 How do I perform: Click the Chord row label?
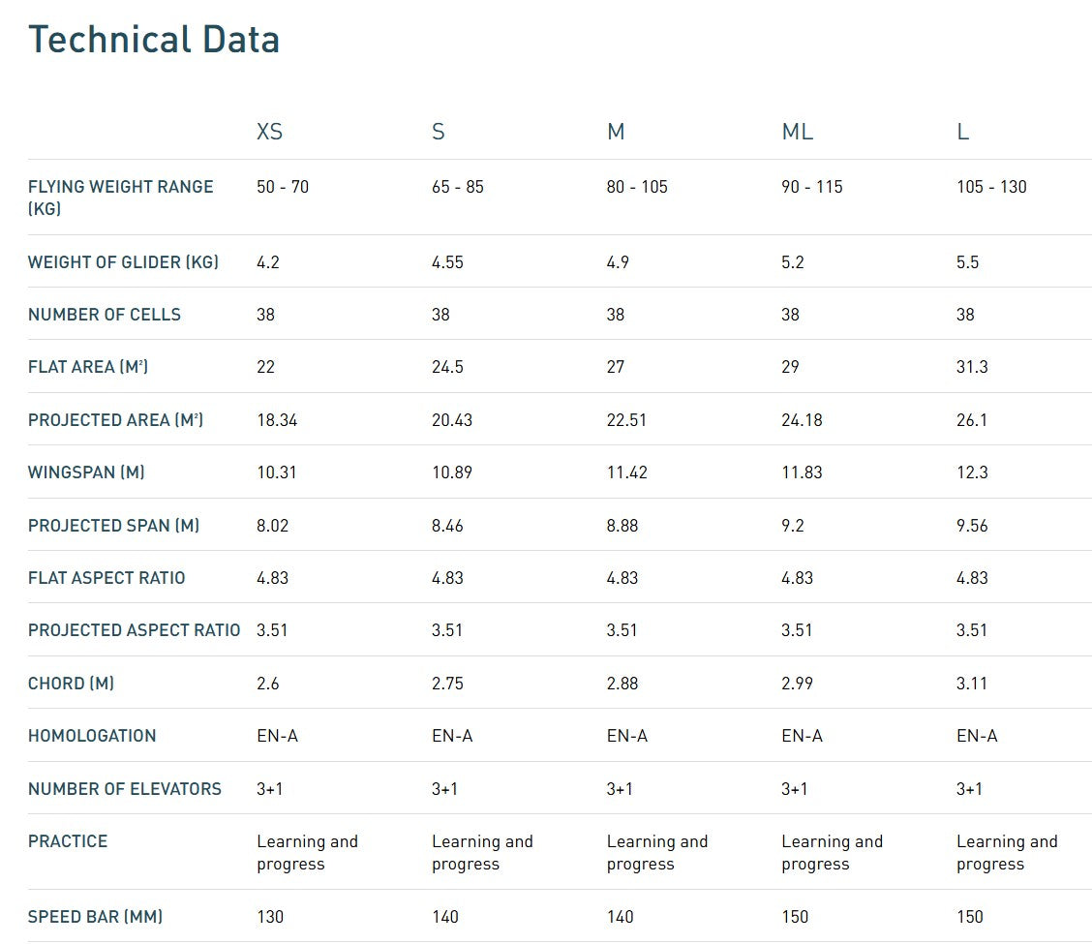(71, 684)
